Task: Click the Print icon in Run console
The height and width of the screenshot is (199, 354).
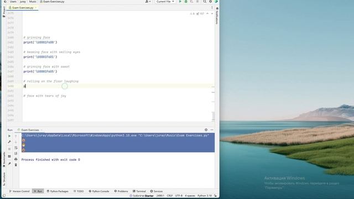Action: [x=16, y=159]
